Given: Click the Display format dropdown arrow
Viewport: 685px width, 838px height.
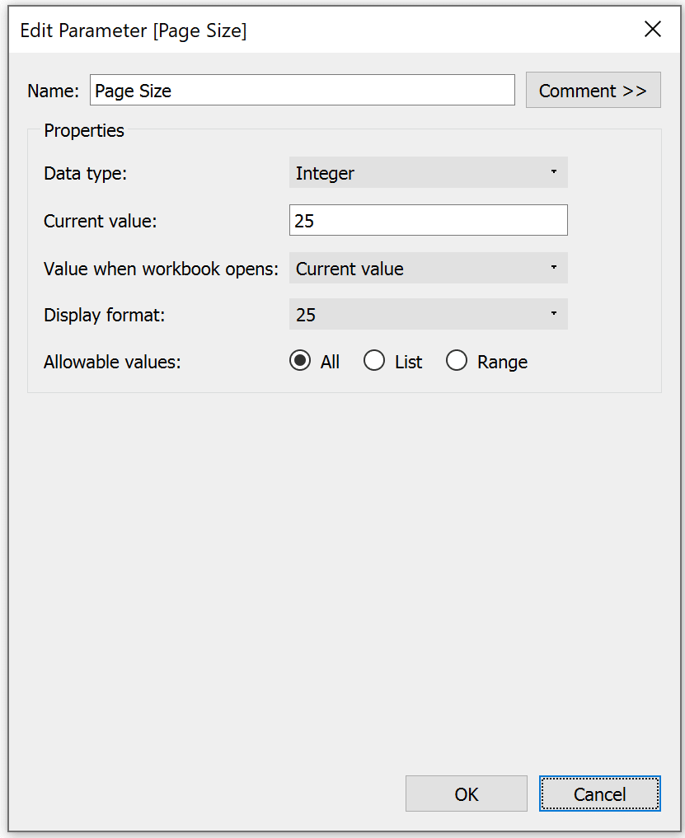Looking at the screenshot, I should pos(553,313).
